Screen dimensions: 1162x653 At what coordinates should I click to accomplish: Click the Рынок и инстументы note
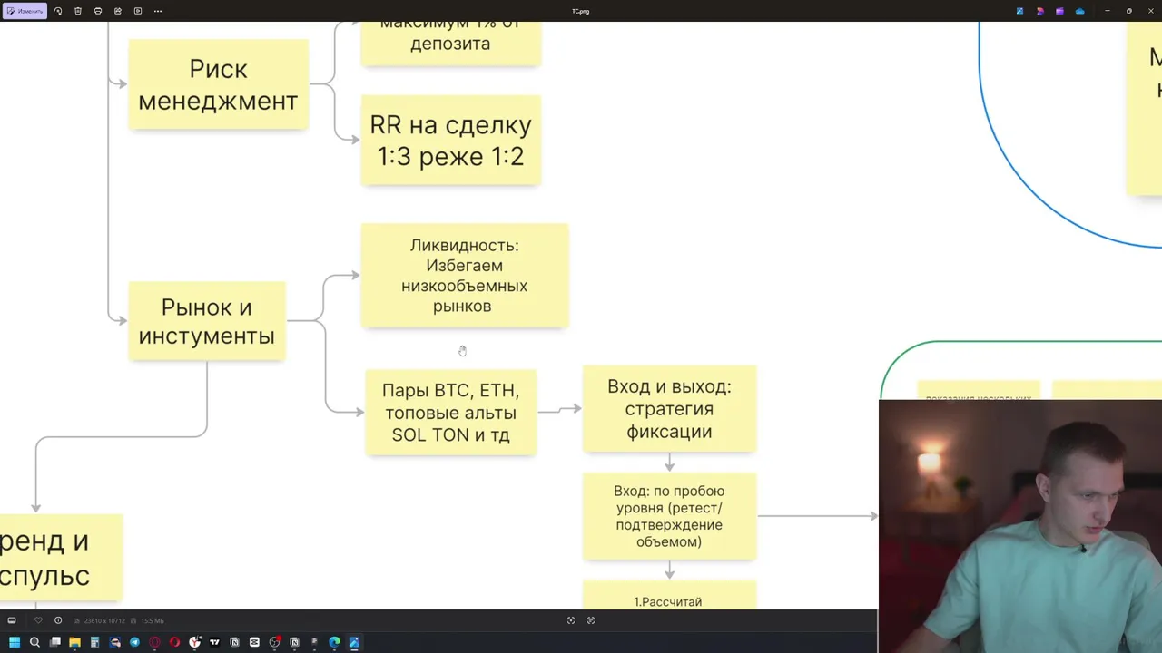tap(206, 321)
